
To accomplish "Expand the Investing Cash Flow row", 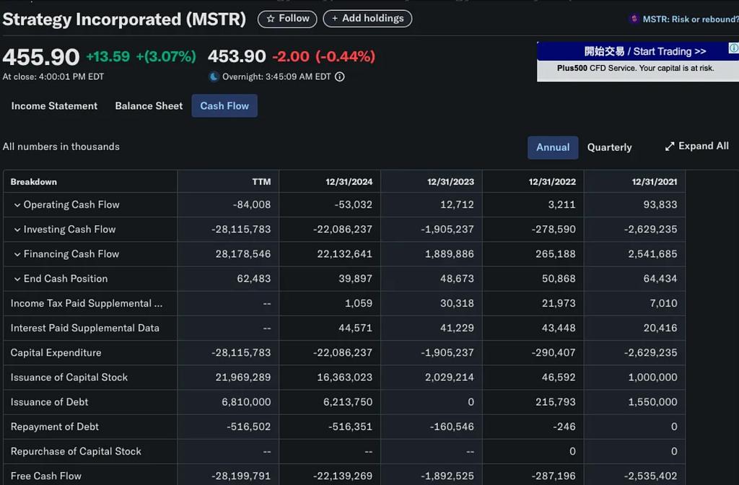I will pos(17,230).
